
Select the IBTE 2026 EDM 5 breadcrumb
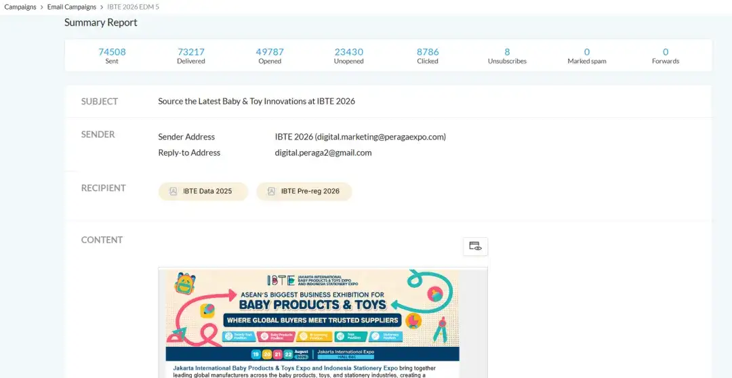pos(133,7)
